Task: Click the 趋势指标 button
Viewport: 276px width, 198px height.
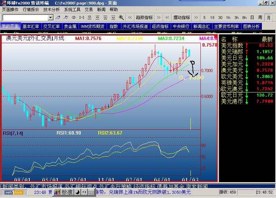Action: point(144,18)
